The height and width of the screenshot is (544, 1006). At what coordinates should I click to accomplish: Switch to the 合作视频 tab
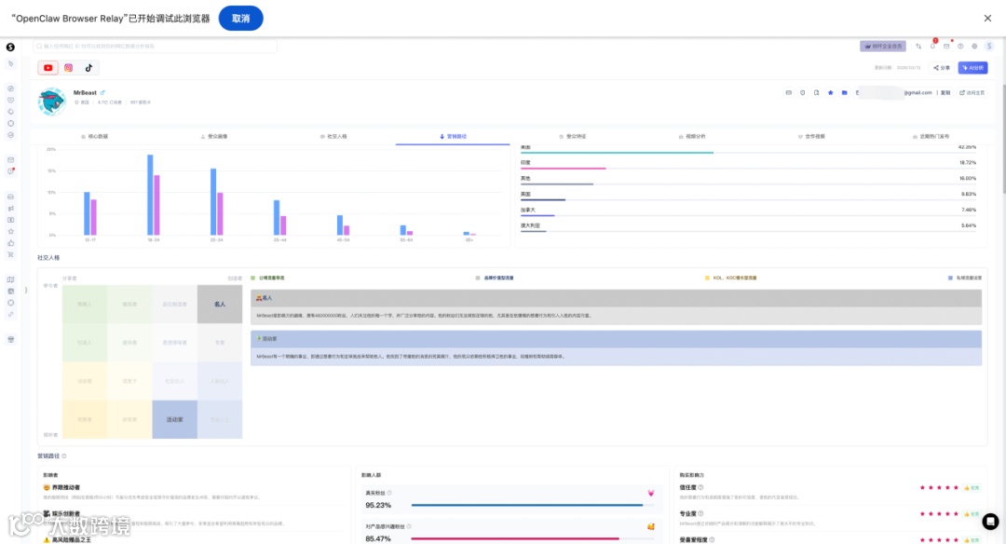coord(811,136)
